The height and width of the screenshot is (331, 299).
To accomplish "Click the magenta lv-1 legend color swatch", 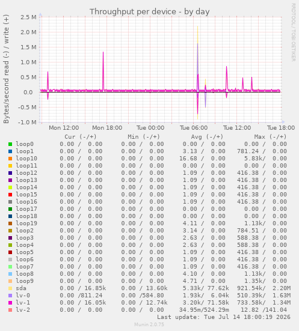I will pyautogui.click(x=10, y=303).
